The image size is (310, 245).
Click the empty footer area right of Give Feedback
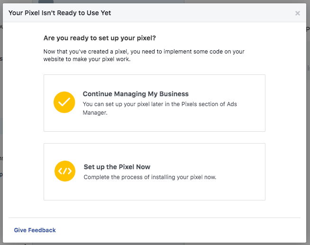(180, 230)
